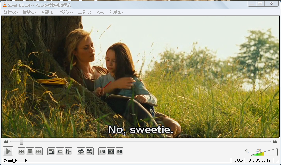Image resolution: width=281 pixels, height=165 pixels.
Task: Open the 視訊(V) menu
Action: click(66, 12)
